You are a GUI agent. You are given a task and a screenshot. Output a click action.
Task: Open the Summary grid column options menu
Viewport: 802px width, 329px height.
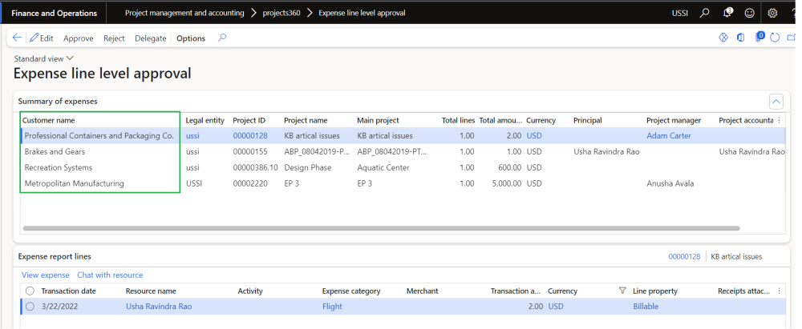pos(780,120)
